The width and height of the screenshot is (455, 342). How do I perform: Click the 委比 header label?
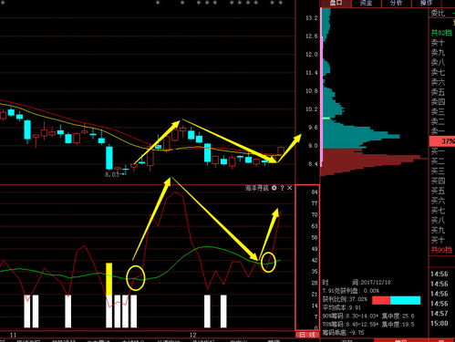click(x=438, y=13)
